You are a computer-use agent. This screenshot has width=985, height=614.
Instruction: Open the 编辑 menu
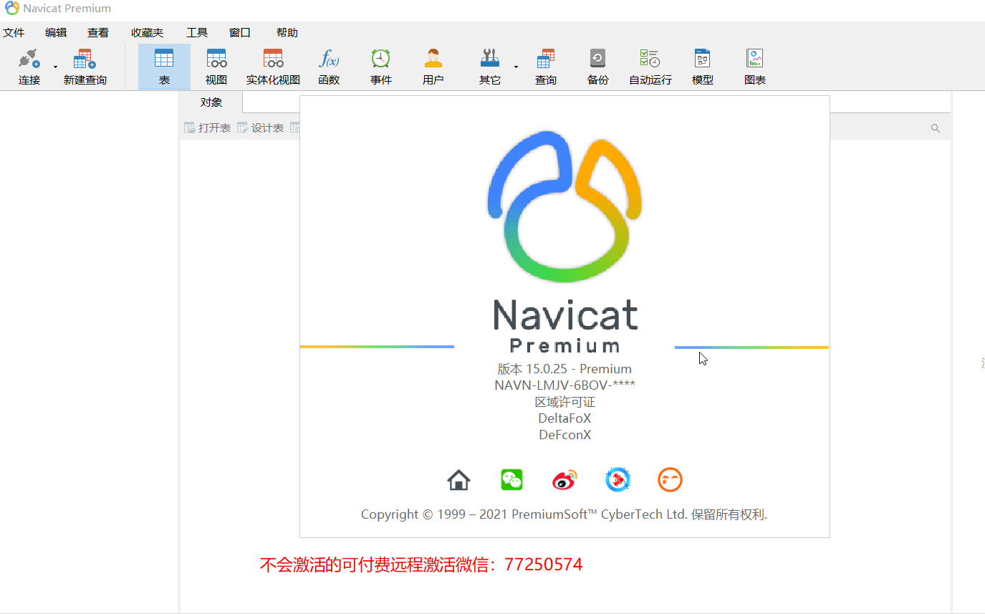[x=56, y=33]
